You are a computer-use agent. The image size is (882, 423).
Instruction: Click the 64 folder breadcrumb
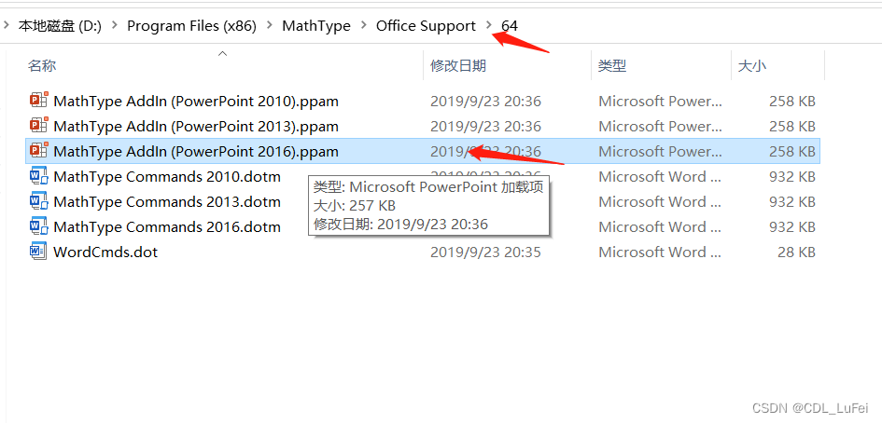pos(510,26)
